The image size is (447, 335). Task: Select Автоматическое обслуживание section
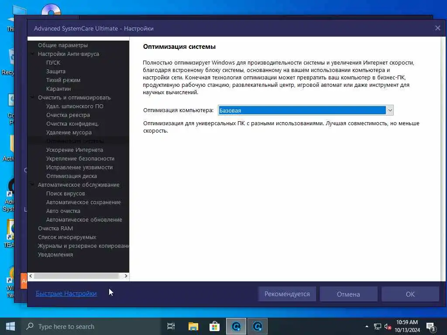pos(79,185)
